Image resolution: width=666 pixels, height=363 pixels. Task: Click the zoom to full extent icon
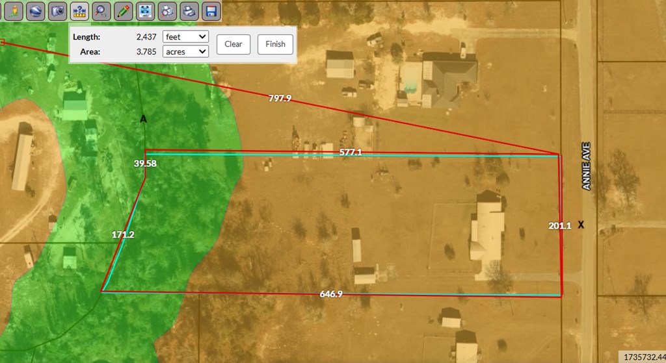click(146, 10)
